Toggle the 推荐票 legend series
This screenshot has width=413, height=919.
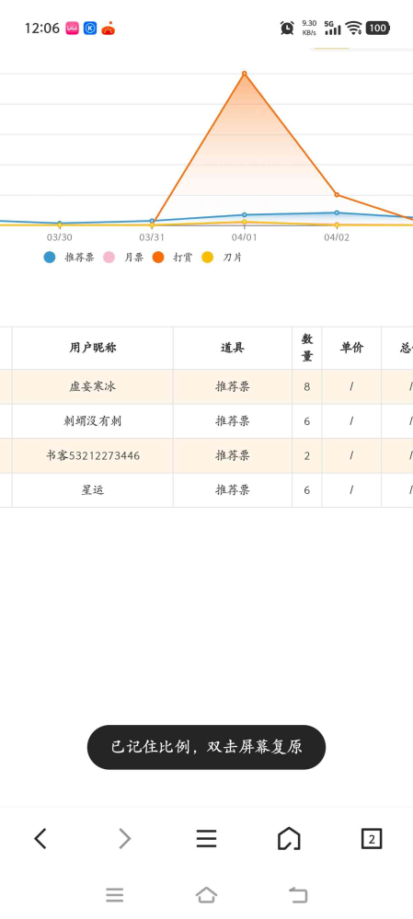(69, 258)
